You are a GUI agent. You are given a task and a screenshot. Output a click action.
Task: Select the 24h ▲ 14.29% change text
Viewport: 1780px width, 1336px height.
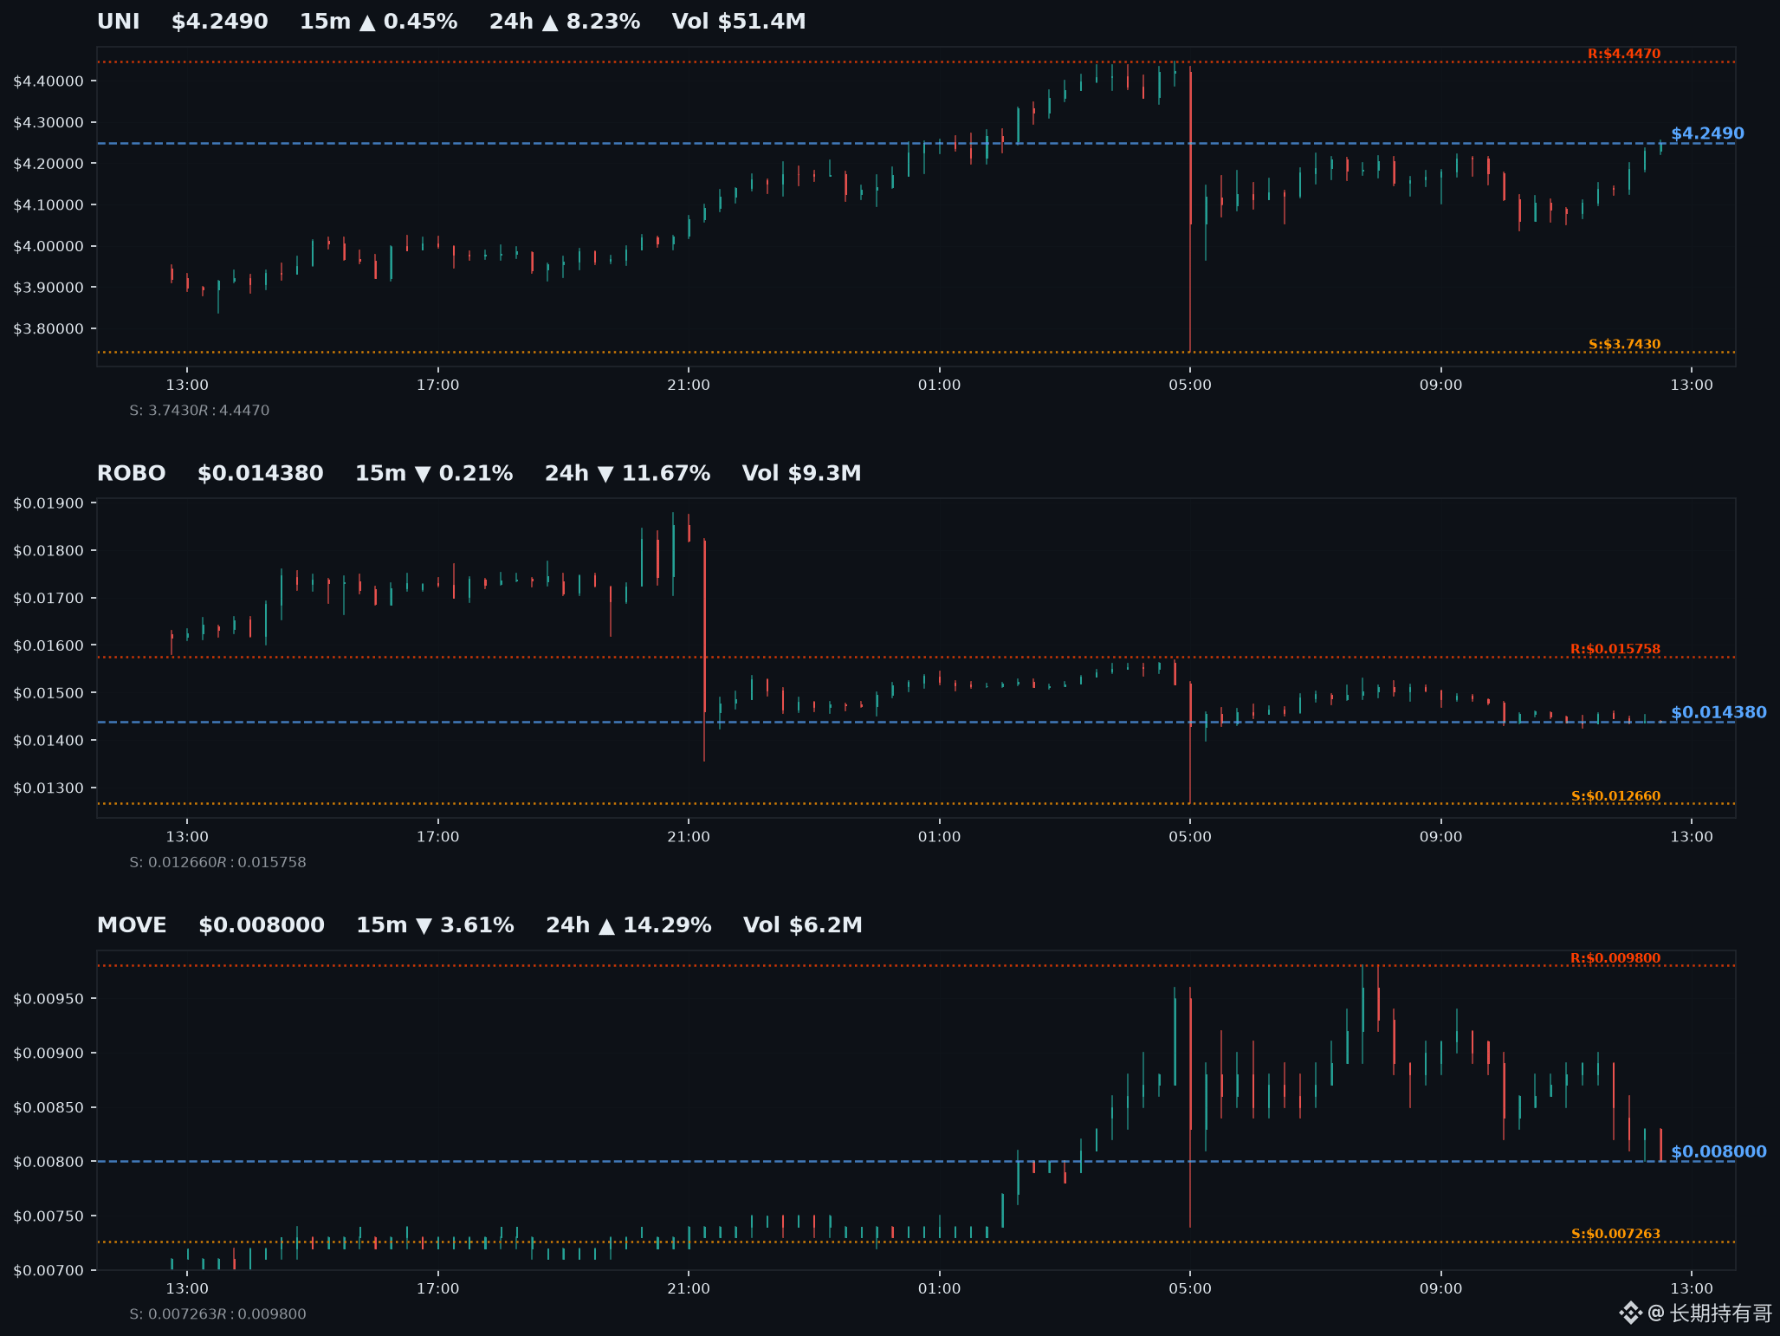(629, 925)
